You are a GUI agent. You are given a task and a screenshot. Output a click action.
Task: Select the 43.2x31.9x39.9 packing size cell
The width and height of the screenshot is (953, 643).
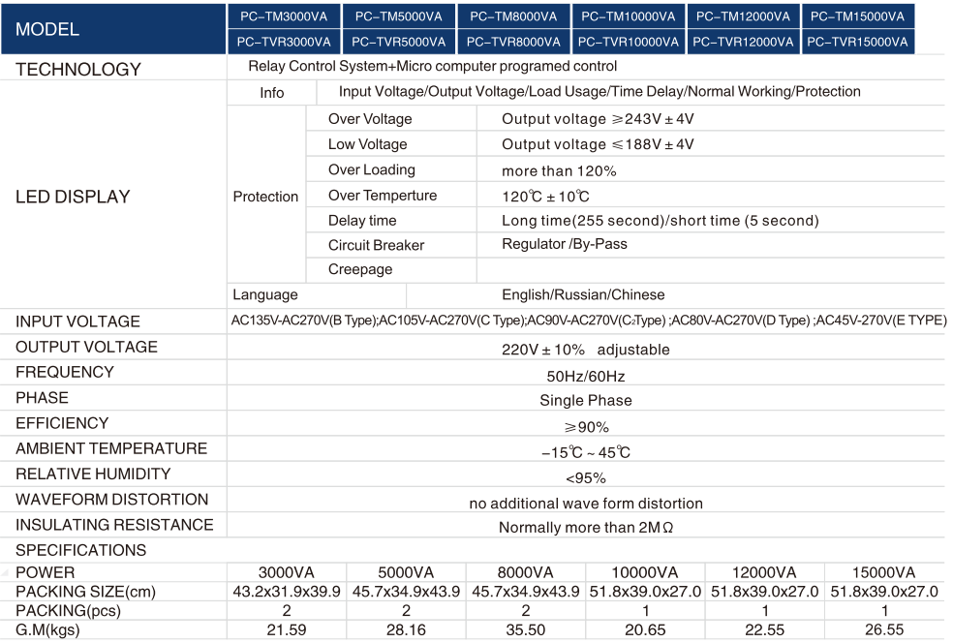coord(286,592)
